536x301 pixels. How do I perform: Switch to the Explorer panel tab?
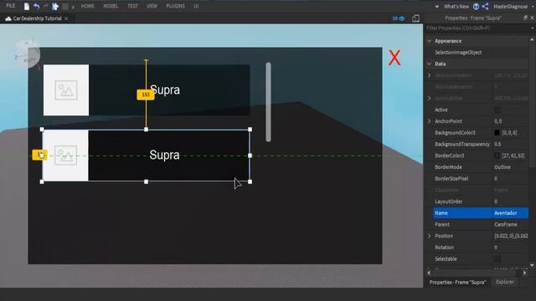tap(505, 283)
